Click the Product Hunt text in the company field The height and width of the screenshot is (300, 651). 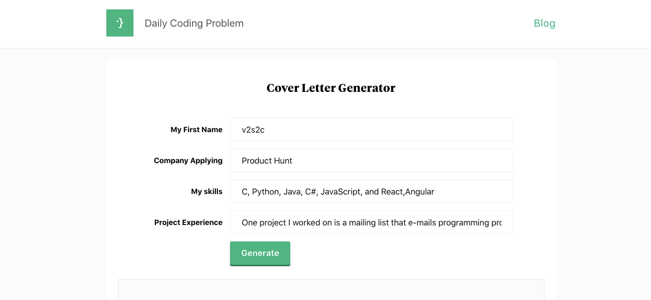267,161
